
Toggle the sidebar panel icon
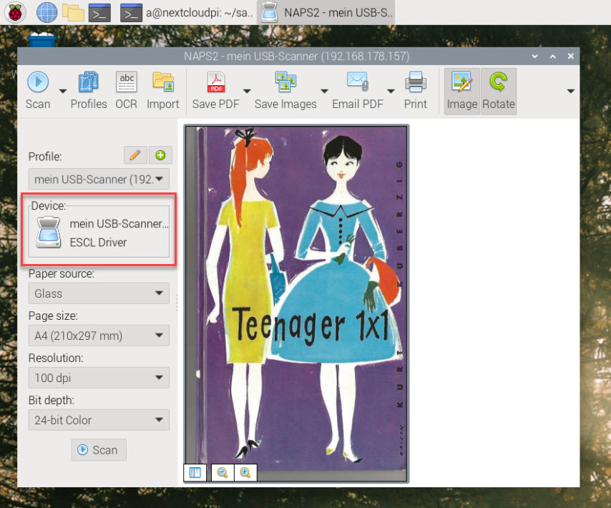coord(195,472)
